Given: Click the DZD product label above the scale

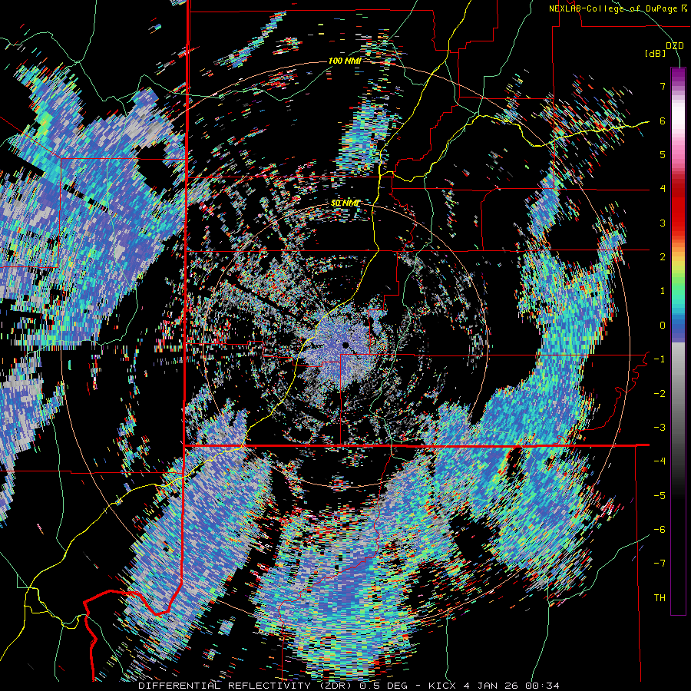Looking at the screenshot, I should [x=675, y=46].
